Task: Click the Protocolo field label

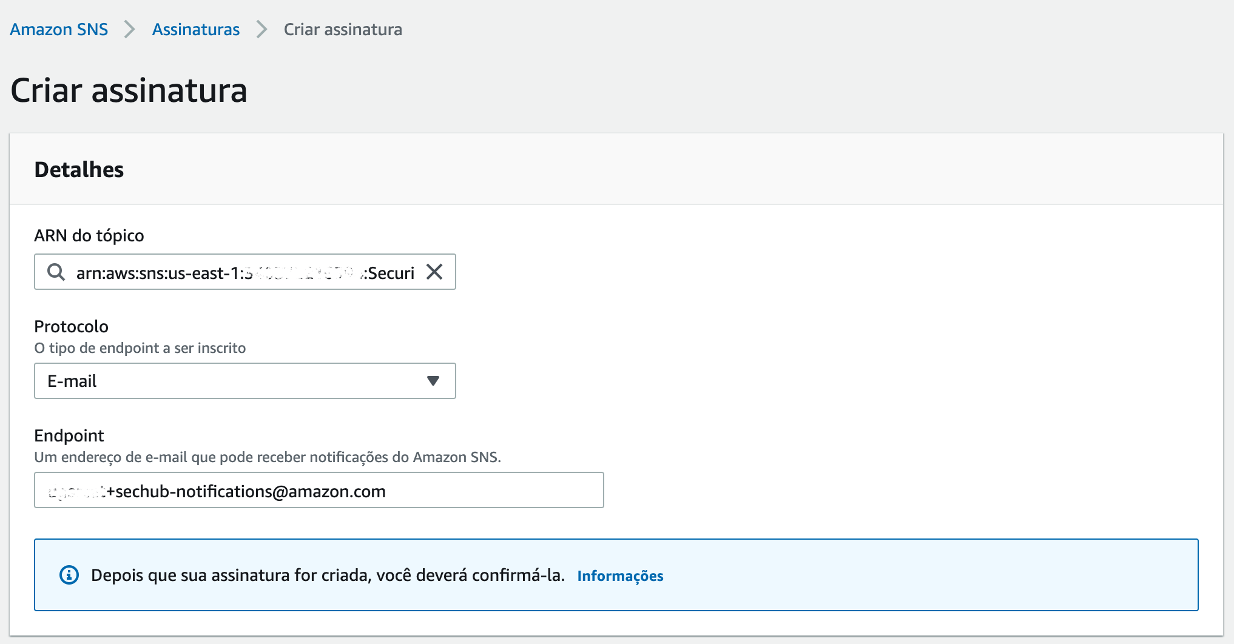Action: pyautogui.click(x=71, y=326)
